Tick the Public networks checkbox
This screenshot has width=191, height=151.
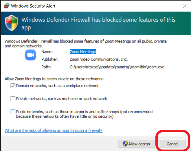click(13, 112)
